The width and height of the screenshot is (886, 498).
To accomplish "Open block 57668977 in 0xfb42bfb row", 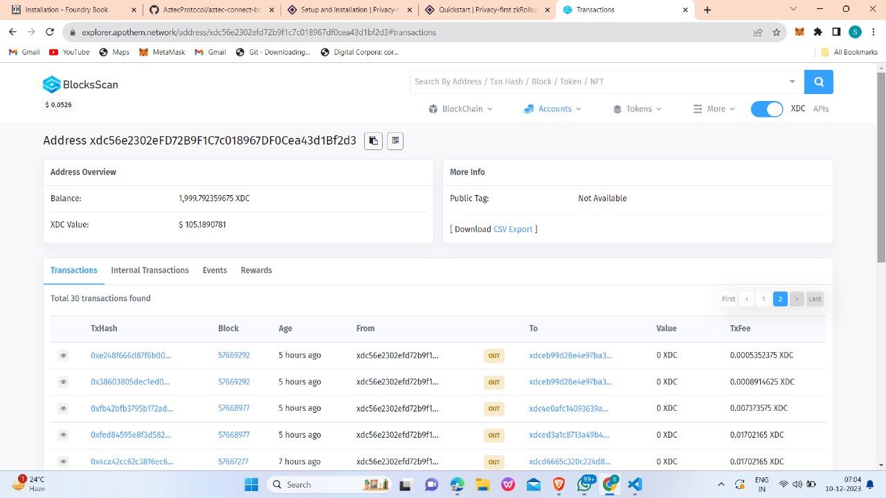I will [234, 408].
